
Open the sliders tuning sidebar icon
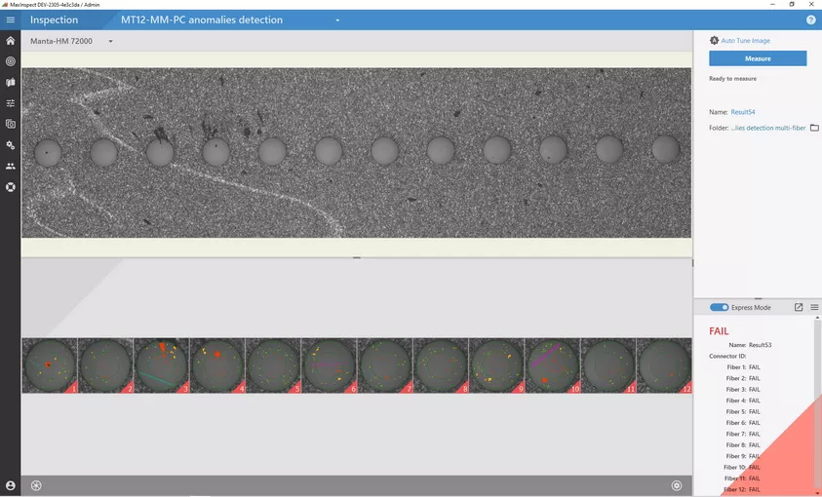(11, 103)
